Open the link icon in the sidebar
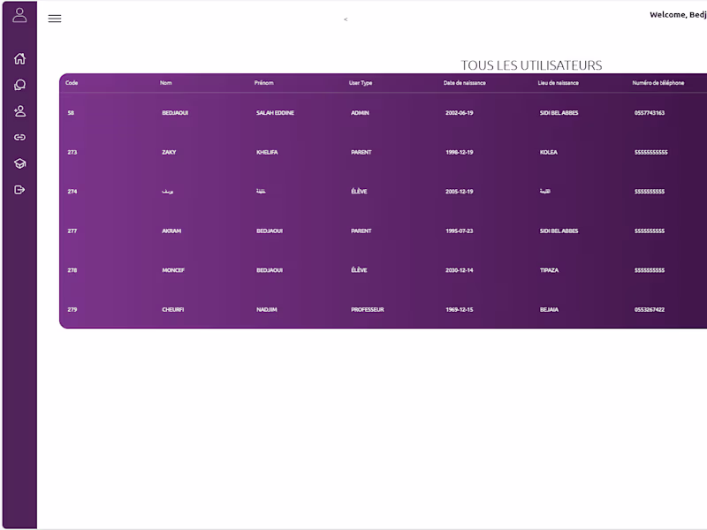707x530 pixels. (19, 137)
